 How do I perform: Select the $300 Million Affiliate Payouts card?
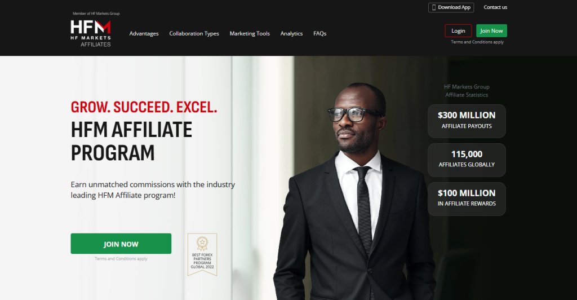(x=467, y=121)
